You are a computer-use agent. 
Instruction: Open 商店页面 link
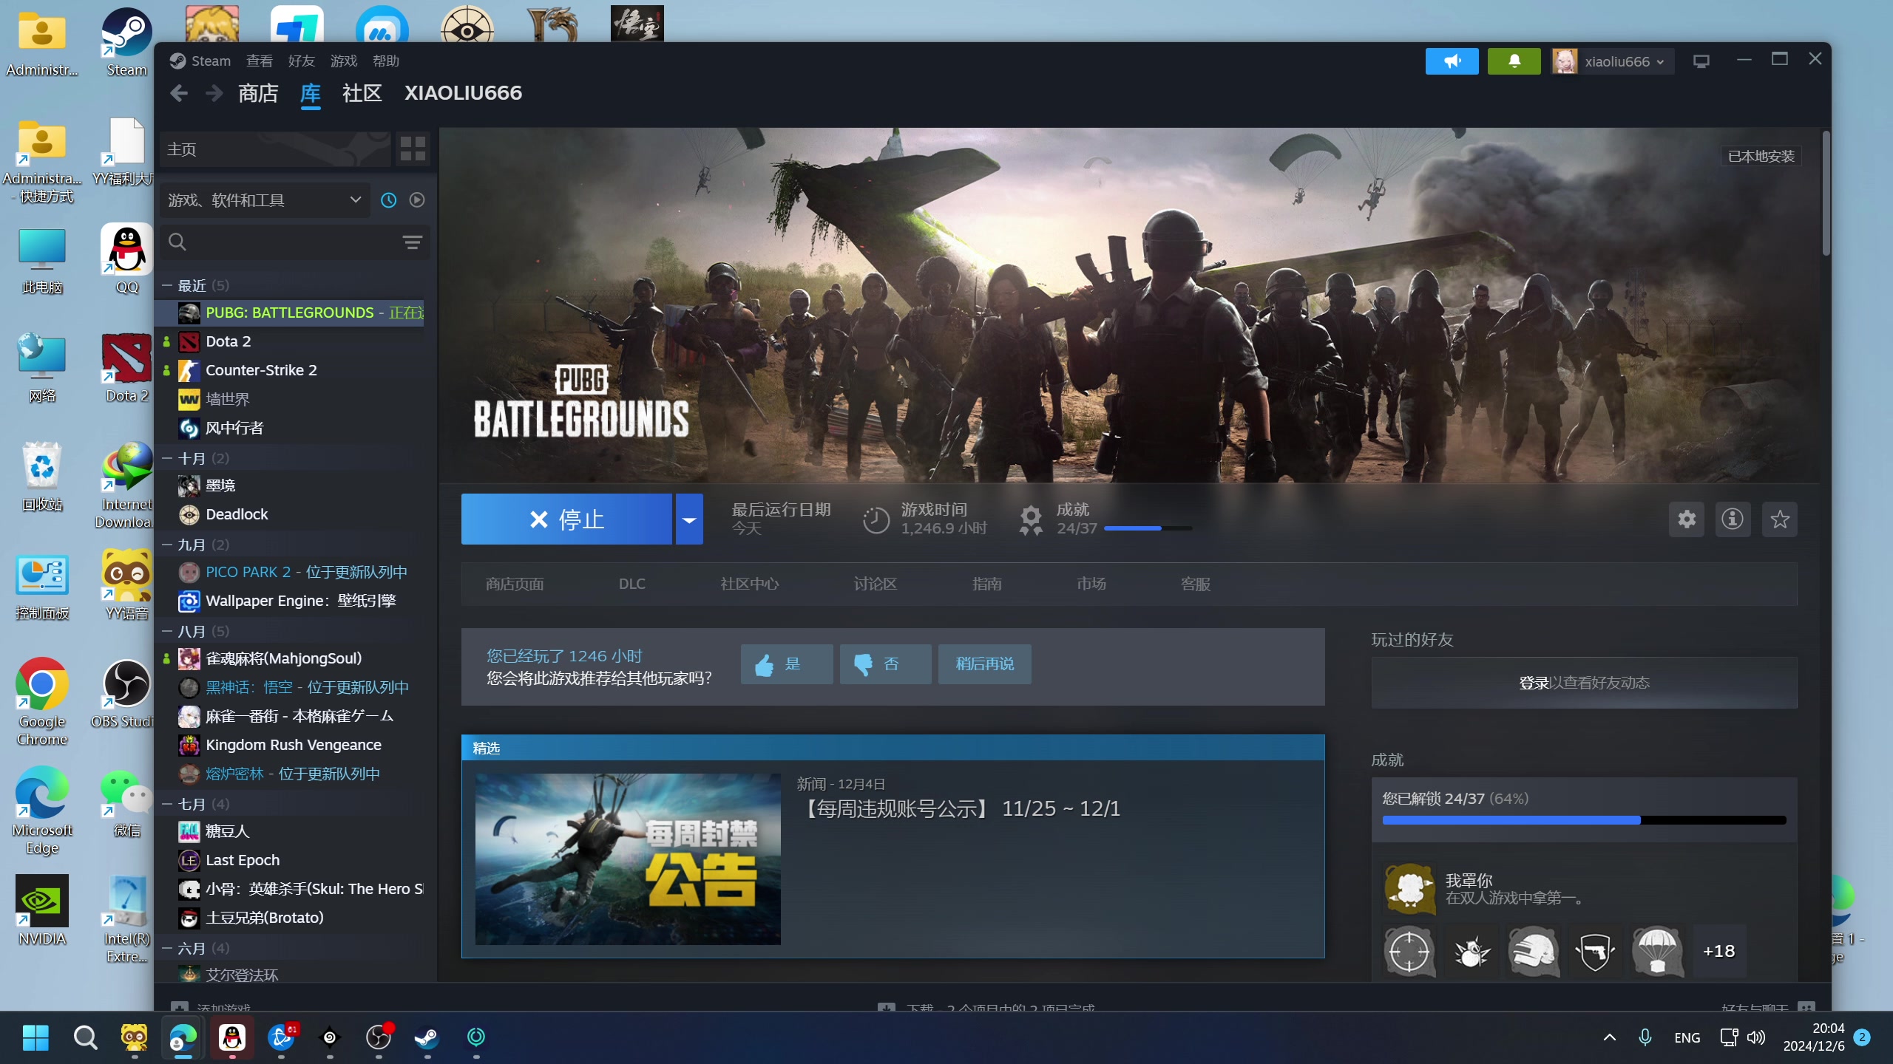point(515,584)
